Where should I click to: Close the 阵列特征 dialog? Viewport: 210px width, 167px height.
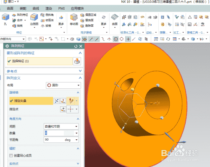pyautogui.click(x=81, y=46)
